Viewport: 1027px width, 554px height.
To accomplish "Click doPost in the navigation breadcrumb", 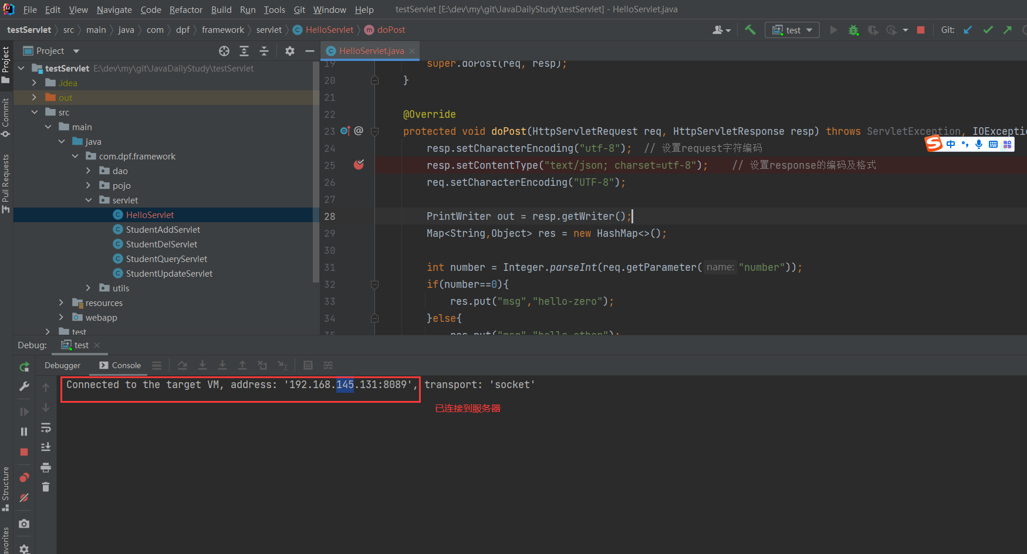I will [x=390, y=29].
